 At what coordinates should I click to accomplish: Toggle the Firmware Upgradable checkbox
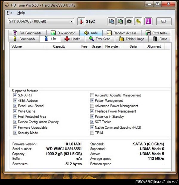tap(15, 128)
